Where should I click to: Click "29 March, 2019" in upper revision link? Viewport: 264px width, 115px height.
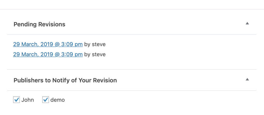[x=33, y=44]
